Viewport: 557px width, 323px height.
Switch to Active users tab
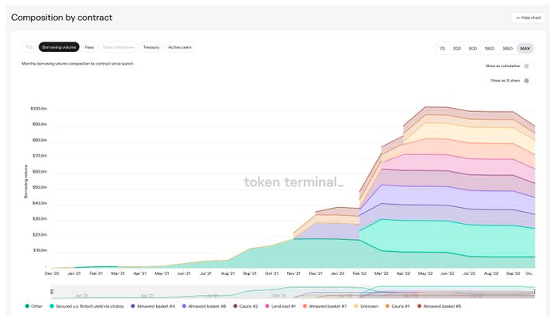pos(180,47)
